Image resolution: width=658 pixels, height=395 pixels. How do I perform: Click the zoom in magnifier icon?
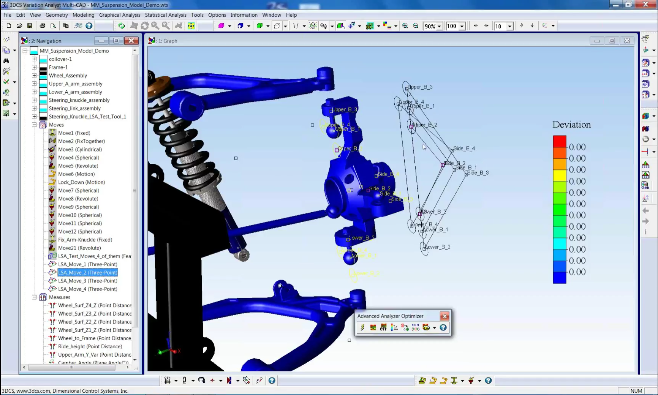click(405, 26)
